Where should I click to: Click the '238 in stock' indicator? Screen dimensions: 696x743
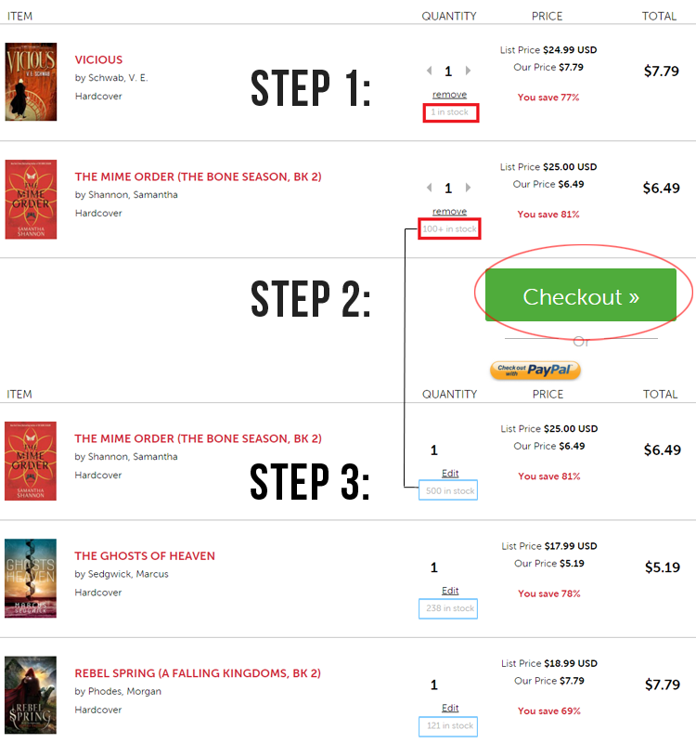[450, 608]
